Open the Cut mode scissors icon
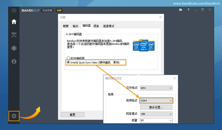This screenshot has height=130, width=222. (14, 35)
